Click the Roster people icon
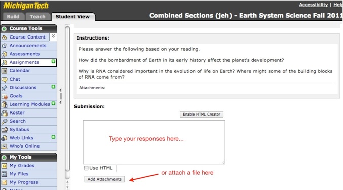The width and height of the screenshot is (343, 190). 4,113
